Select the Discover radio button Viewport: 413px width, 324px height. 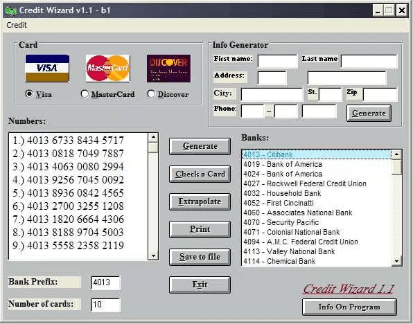click(x=151, y=93)
